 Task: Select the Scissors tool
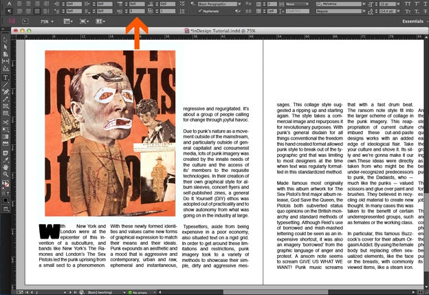coord(5,122)
